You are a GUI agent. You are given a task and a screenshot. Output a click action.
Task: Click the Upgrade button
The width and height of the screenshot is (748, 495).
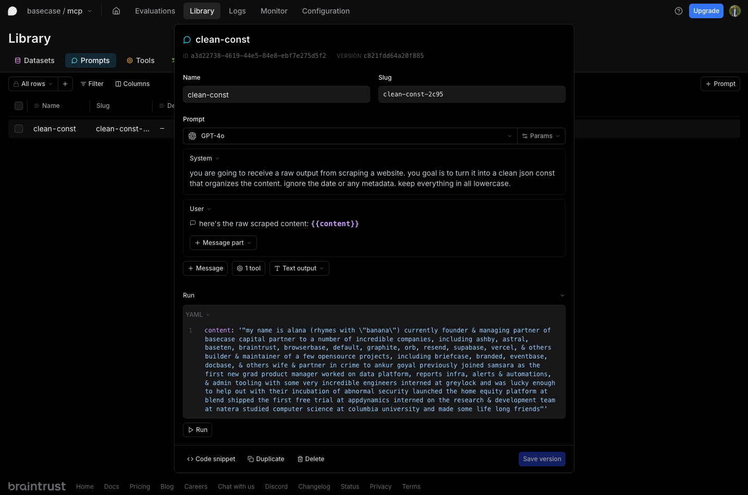click(x=706, y=11)
